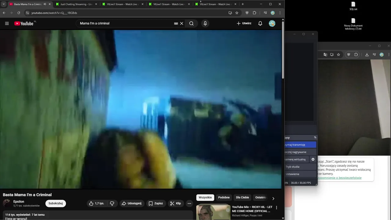Open SQL.txt on the desktop

353,6
